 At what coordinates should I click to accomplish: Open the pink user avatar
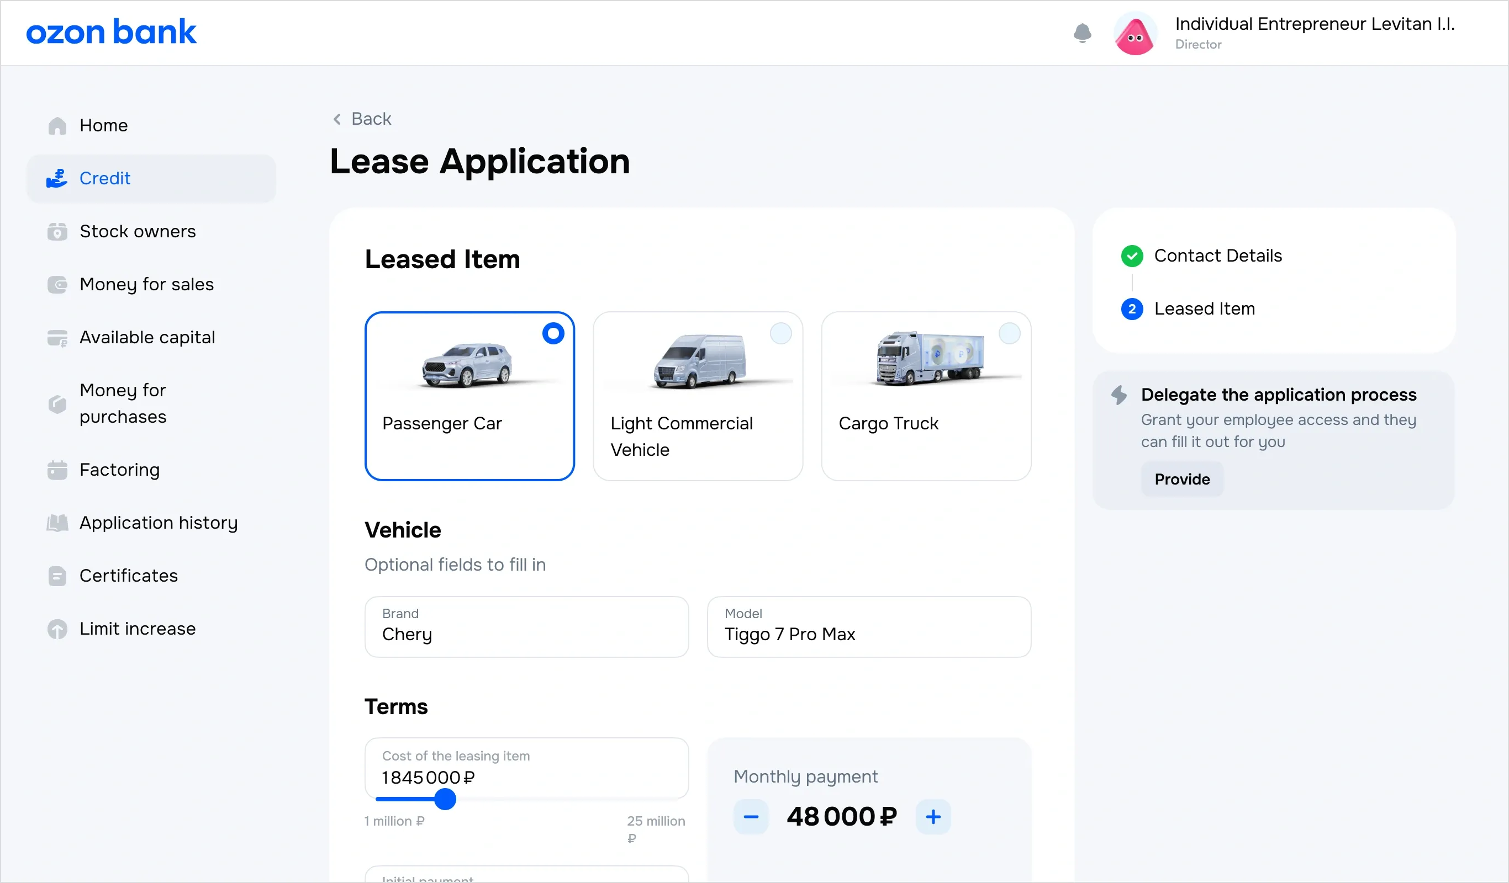pyautogui.click(x=1135, y=34)
